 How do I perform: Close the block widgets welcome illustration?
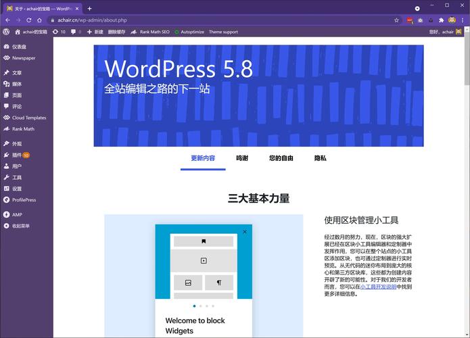coord(245,232)
